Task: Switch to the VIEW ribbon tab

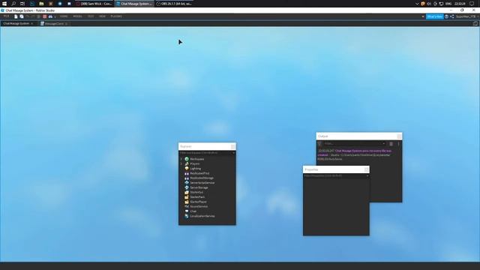Action: (102, 16)
